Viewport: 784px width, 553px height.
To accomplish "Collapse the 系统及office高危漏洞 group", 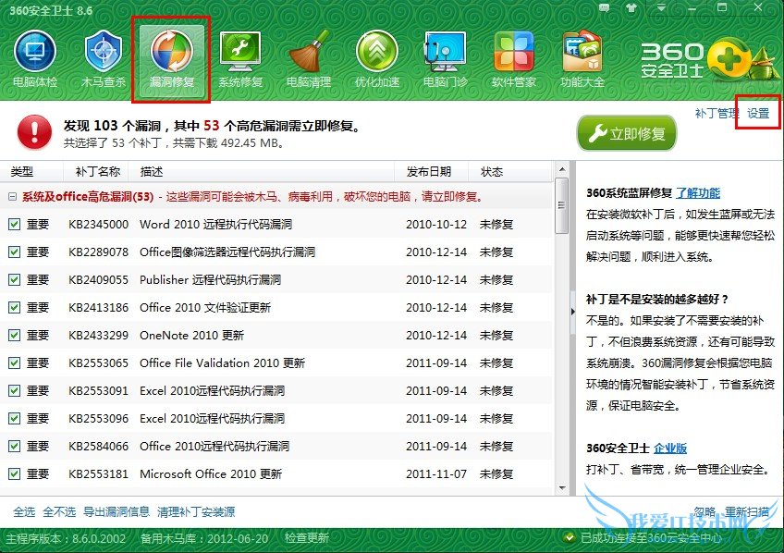I will [12, 197].
